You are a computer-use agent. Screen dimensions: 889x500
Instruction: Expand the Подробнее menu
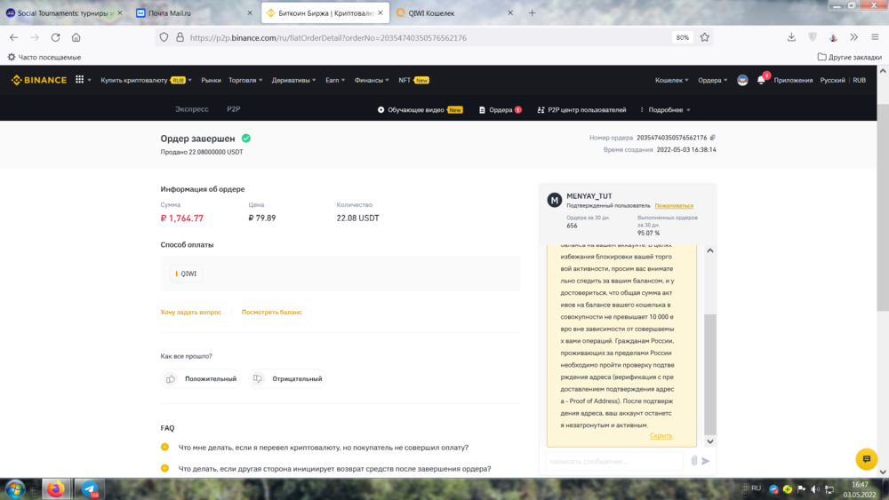coord(666,110)
